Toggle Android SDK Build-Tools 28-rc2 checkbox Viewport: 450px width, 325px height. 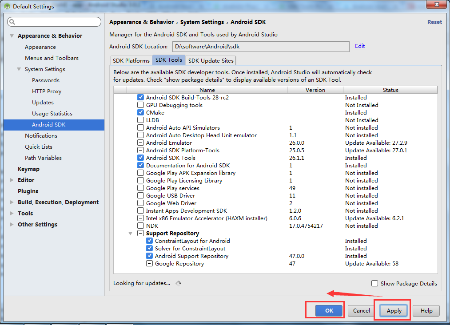click(141, 98)
